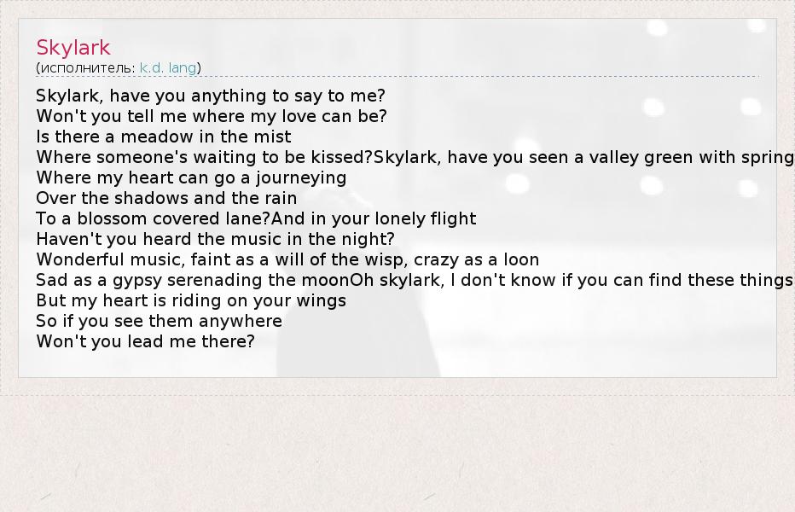Click the Skylark song title heading
The image size is (795, 512).
point(73,48)
